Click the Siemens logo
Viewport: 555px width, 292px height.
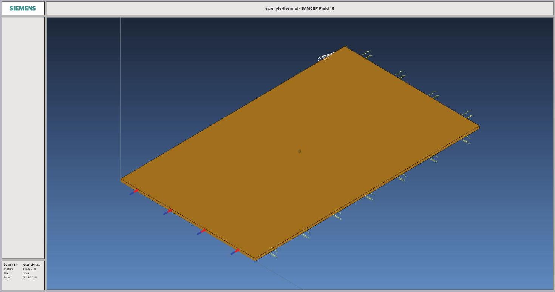click(23, 8)
